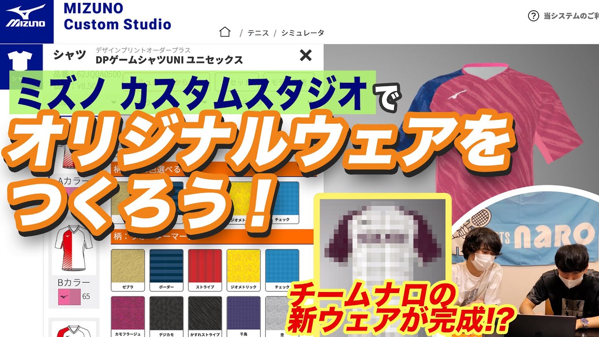Viewport: 599px width, 337px height.
Task: Click the "Aカラー" label
Action: point(74,180)
